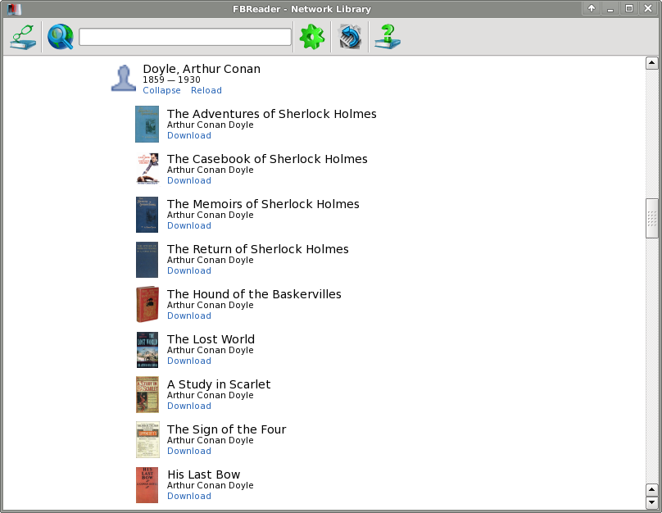Screen dimensions: 662x513
Task: Select title The Adventures of Sherlock Holmes
Action: 271,114
